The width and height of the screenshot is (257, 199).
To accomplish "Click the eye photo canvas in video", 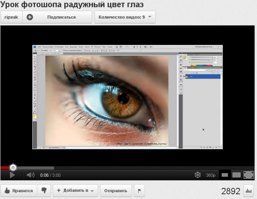I will (107, 101).
